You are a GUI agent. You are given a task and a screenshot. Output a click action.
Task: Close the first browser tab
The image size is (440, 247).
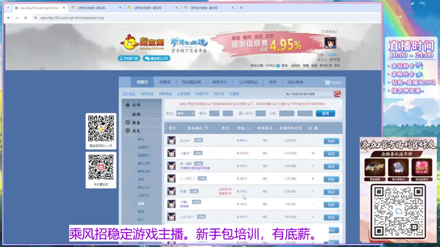pyautogui.click(x=64, y=8)
